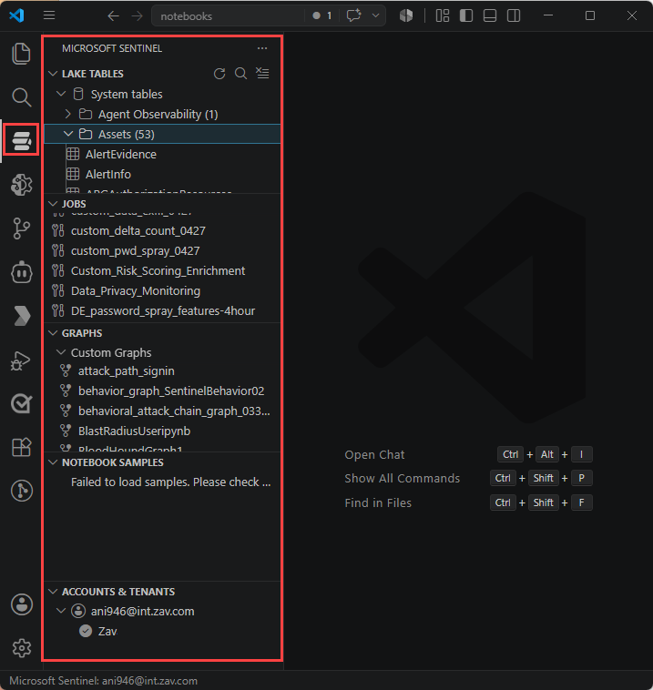Open the Power Automate arrow icon view
Viewport: 653px width, 690px height.
pos(21,316)
